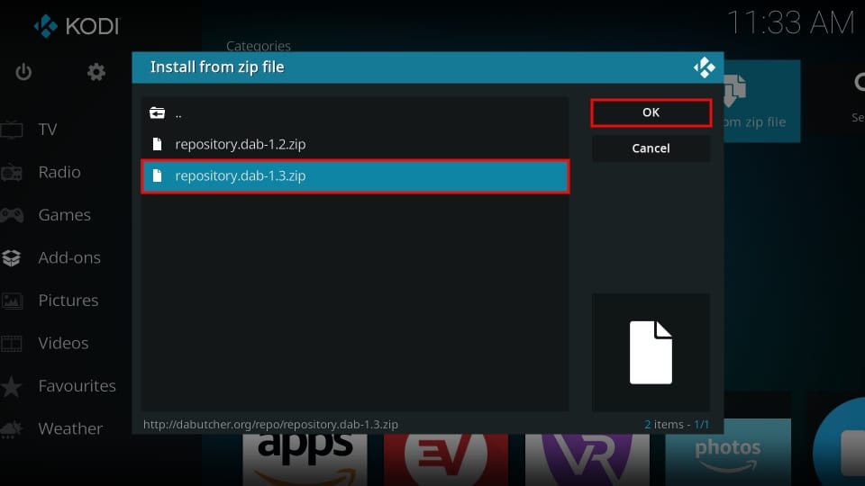Open the Weather section
The image size is (865, 486).
[x=70, y=428]
